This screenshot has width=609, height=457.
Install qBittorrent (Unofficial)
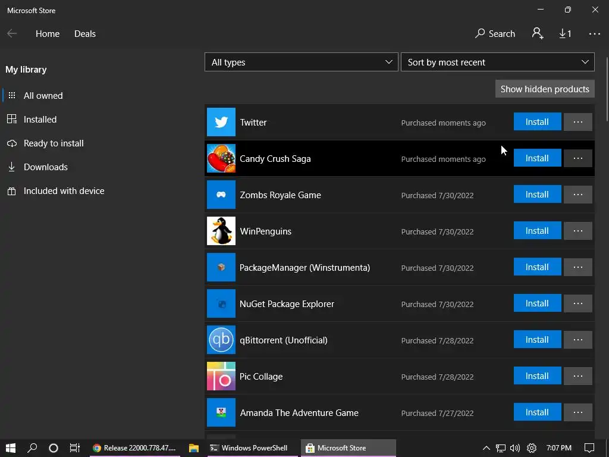click(x=537, y=340)
